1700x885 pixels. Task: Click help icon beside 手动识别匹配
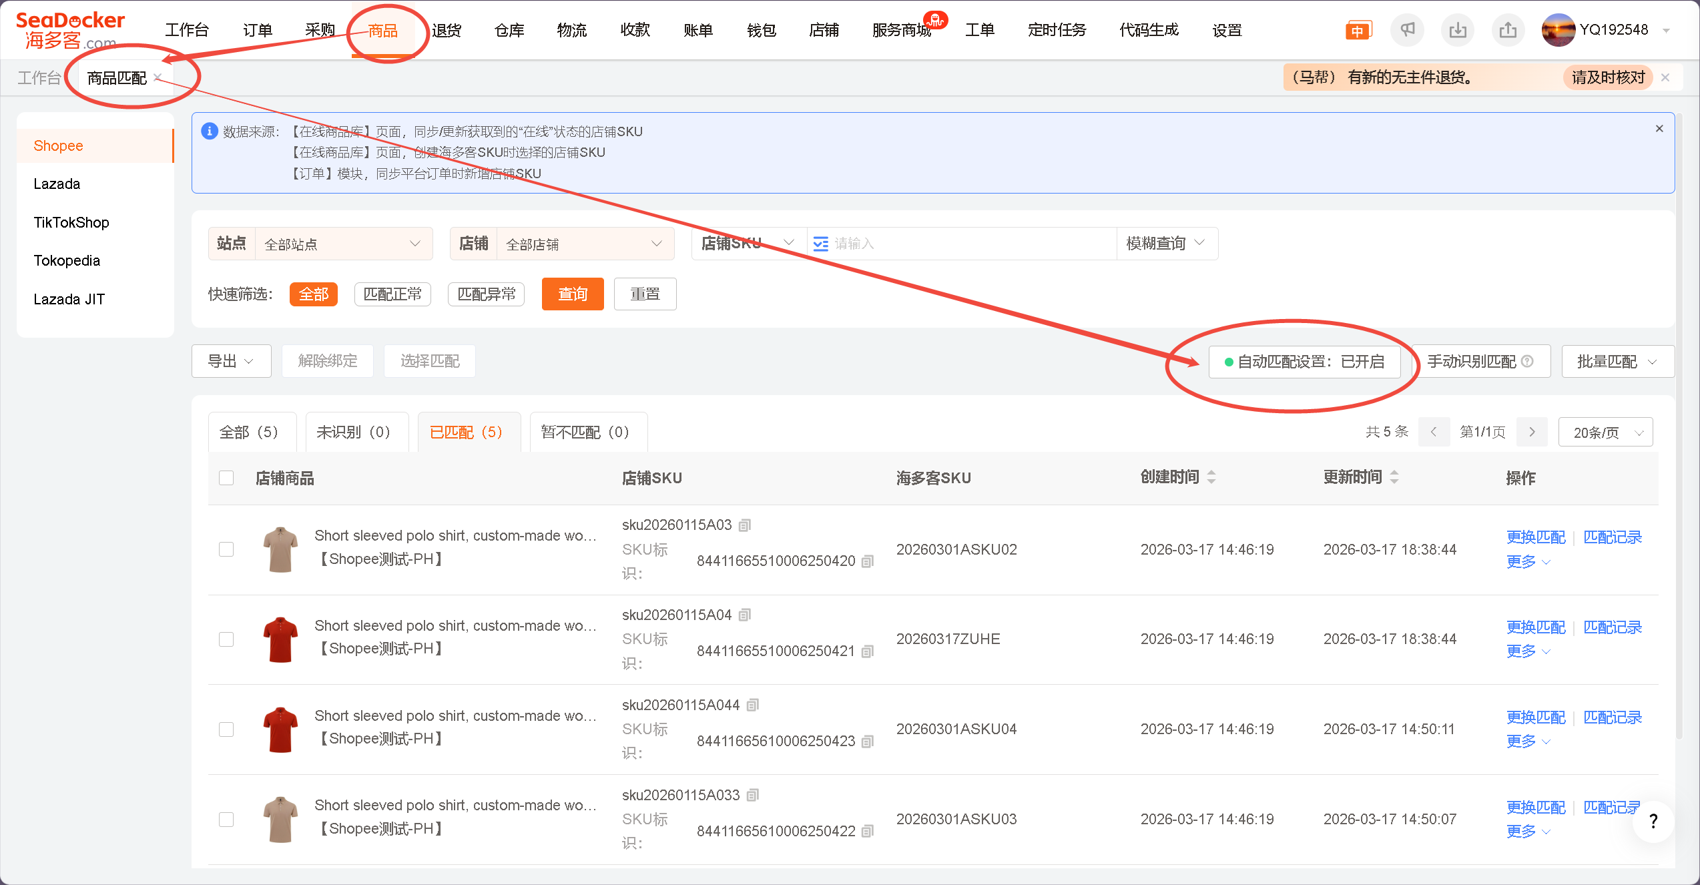tap(1527, 361)
